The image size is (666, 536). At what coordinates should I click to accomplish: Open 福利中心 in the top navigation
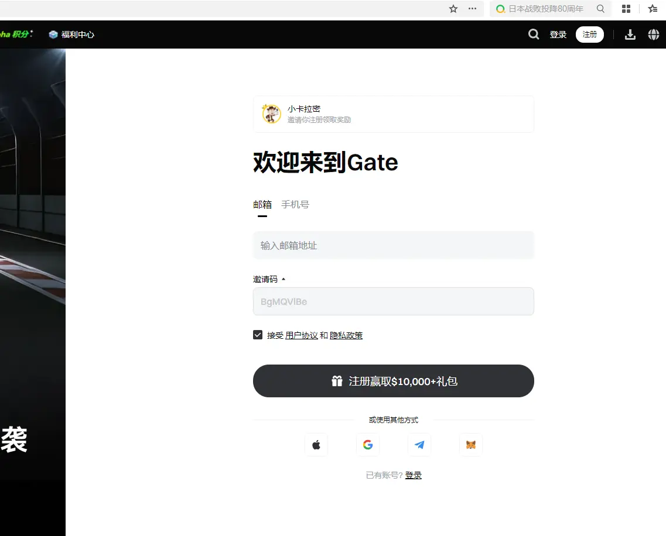72,35
